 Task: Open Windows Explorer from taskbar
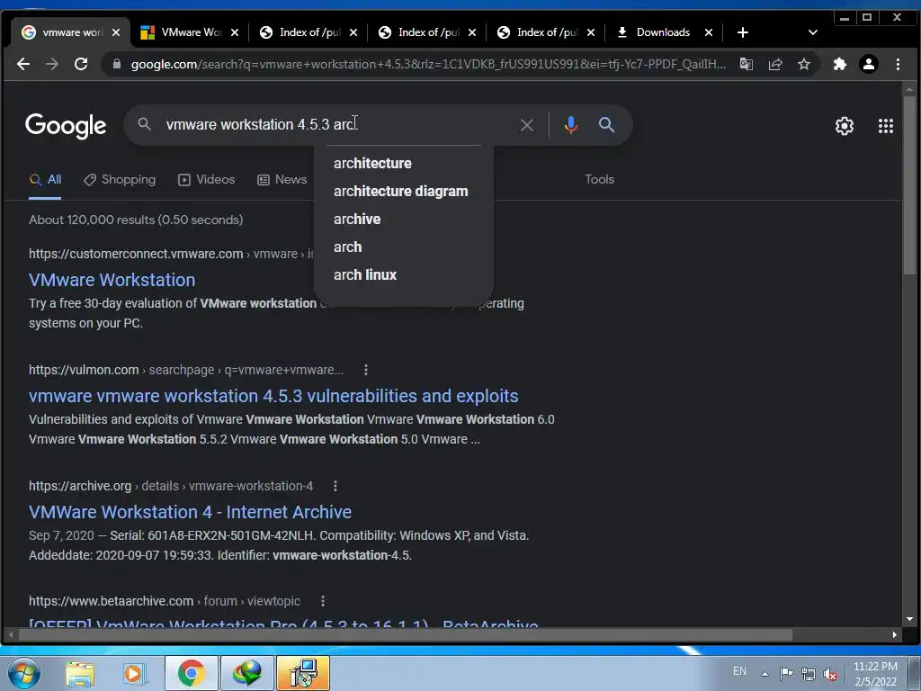[x=80, y=673]
